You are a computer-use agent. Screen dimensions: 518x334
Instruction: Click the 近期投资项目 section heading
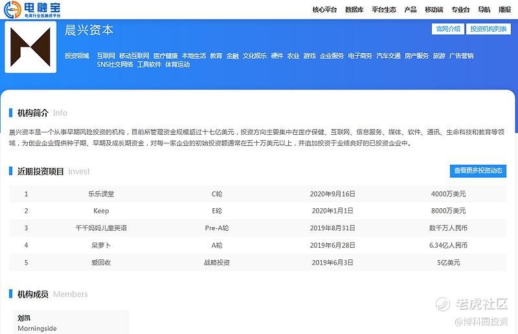point(40,171)
